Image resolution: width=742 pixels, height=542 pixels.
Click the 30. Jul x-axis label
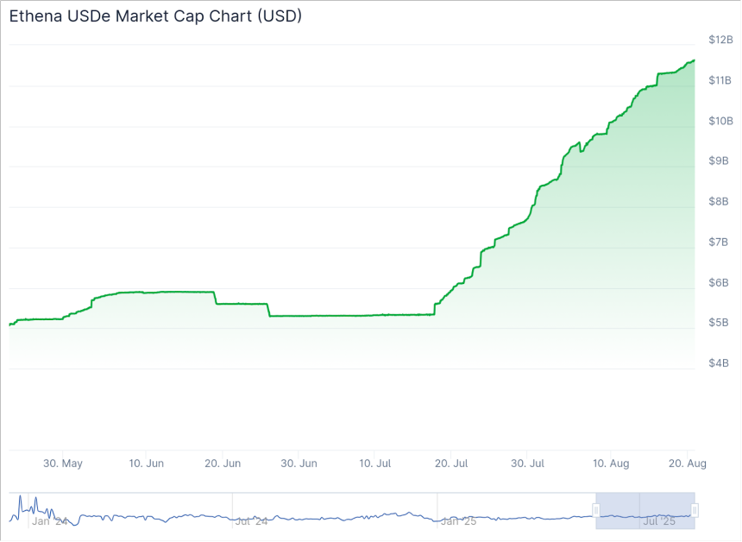point(528,463)
